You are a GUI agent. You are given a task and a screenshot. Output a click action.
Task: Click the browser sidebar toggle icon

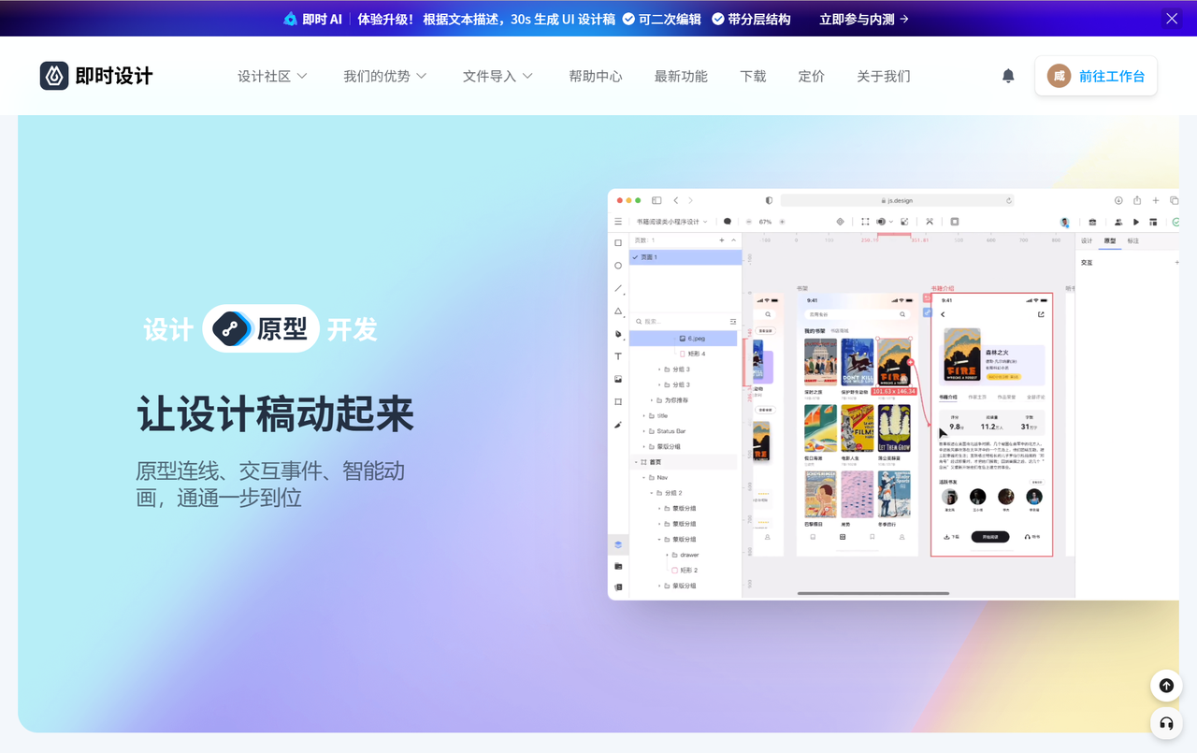pos(656,200)
